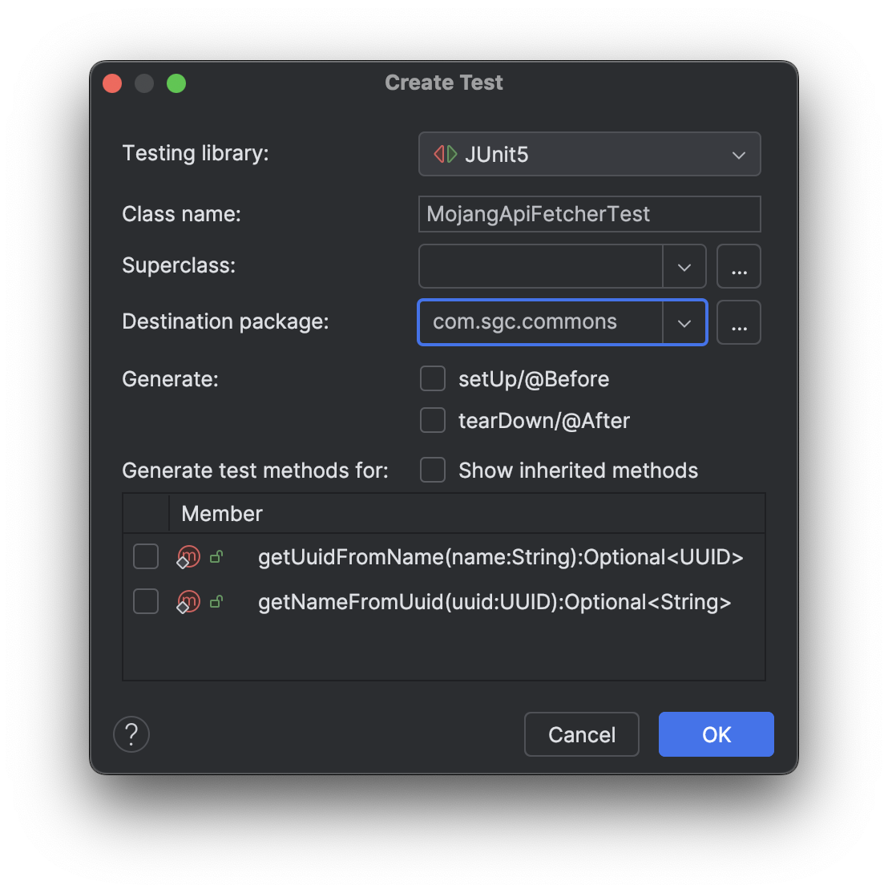Enable tearDown/@After generation checkbox
The height and width of the screenshot is (893, 888).
[x=433, y=420]
